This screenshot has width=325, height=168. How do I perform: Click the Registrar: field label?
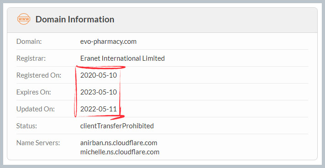click(x=31, y=58)
